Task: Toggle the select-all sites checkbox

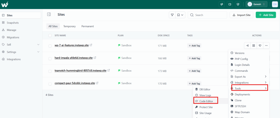Action: [x=50, y=36]
